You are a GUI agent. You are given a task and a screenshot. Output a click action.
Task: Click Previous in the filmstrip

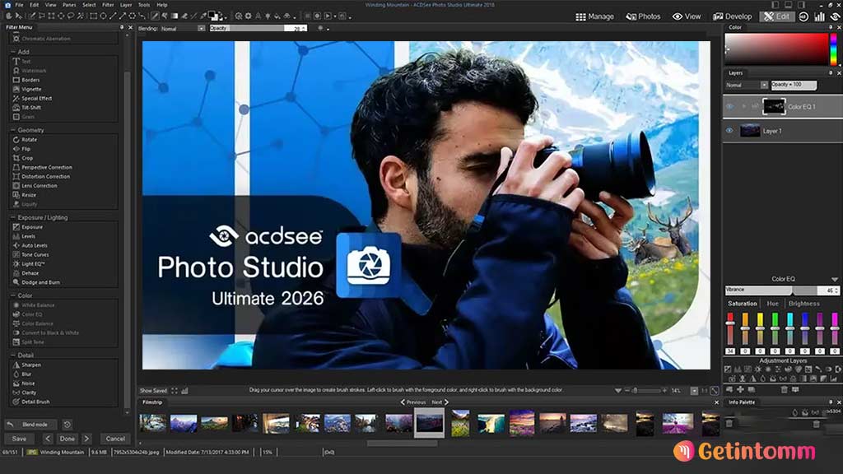pos(413,402)
